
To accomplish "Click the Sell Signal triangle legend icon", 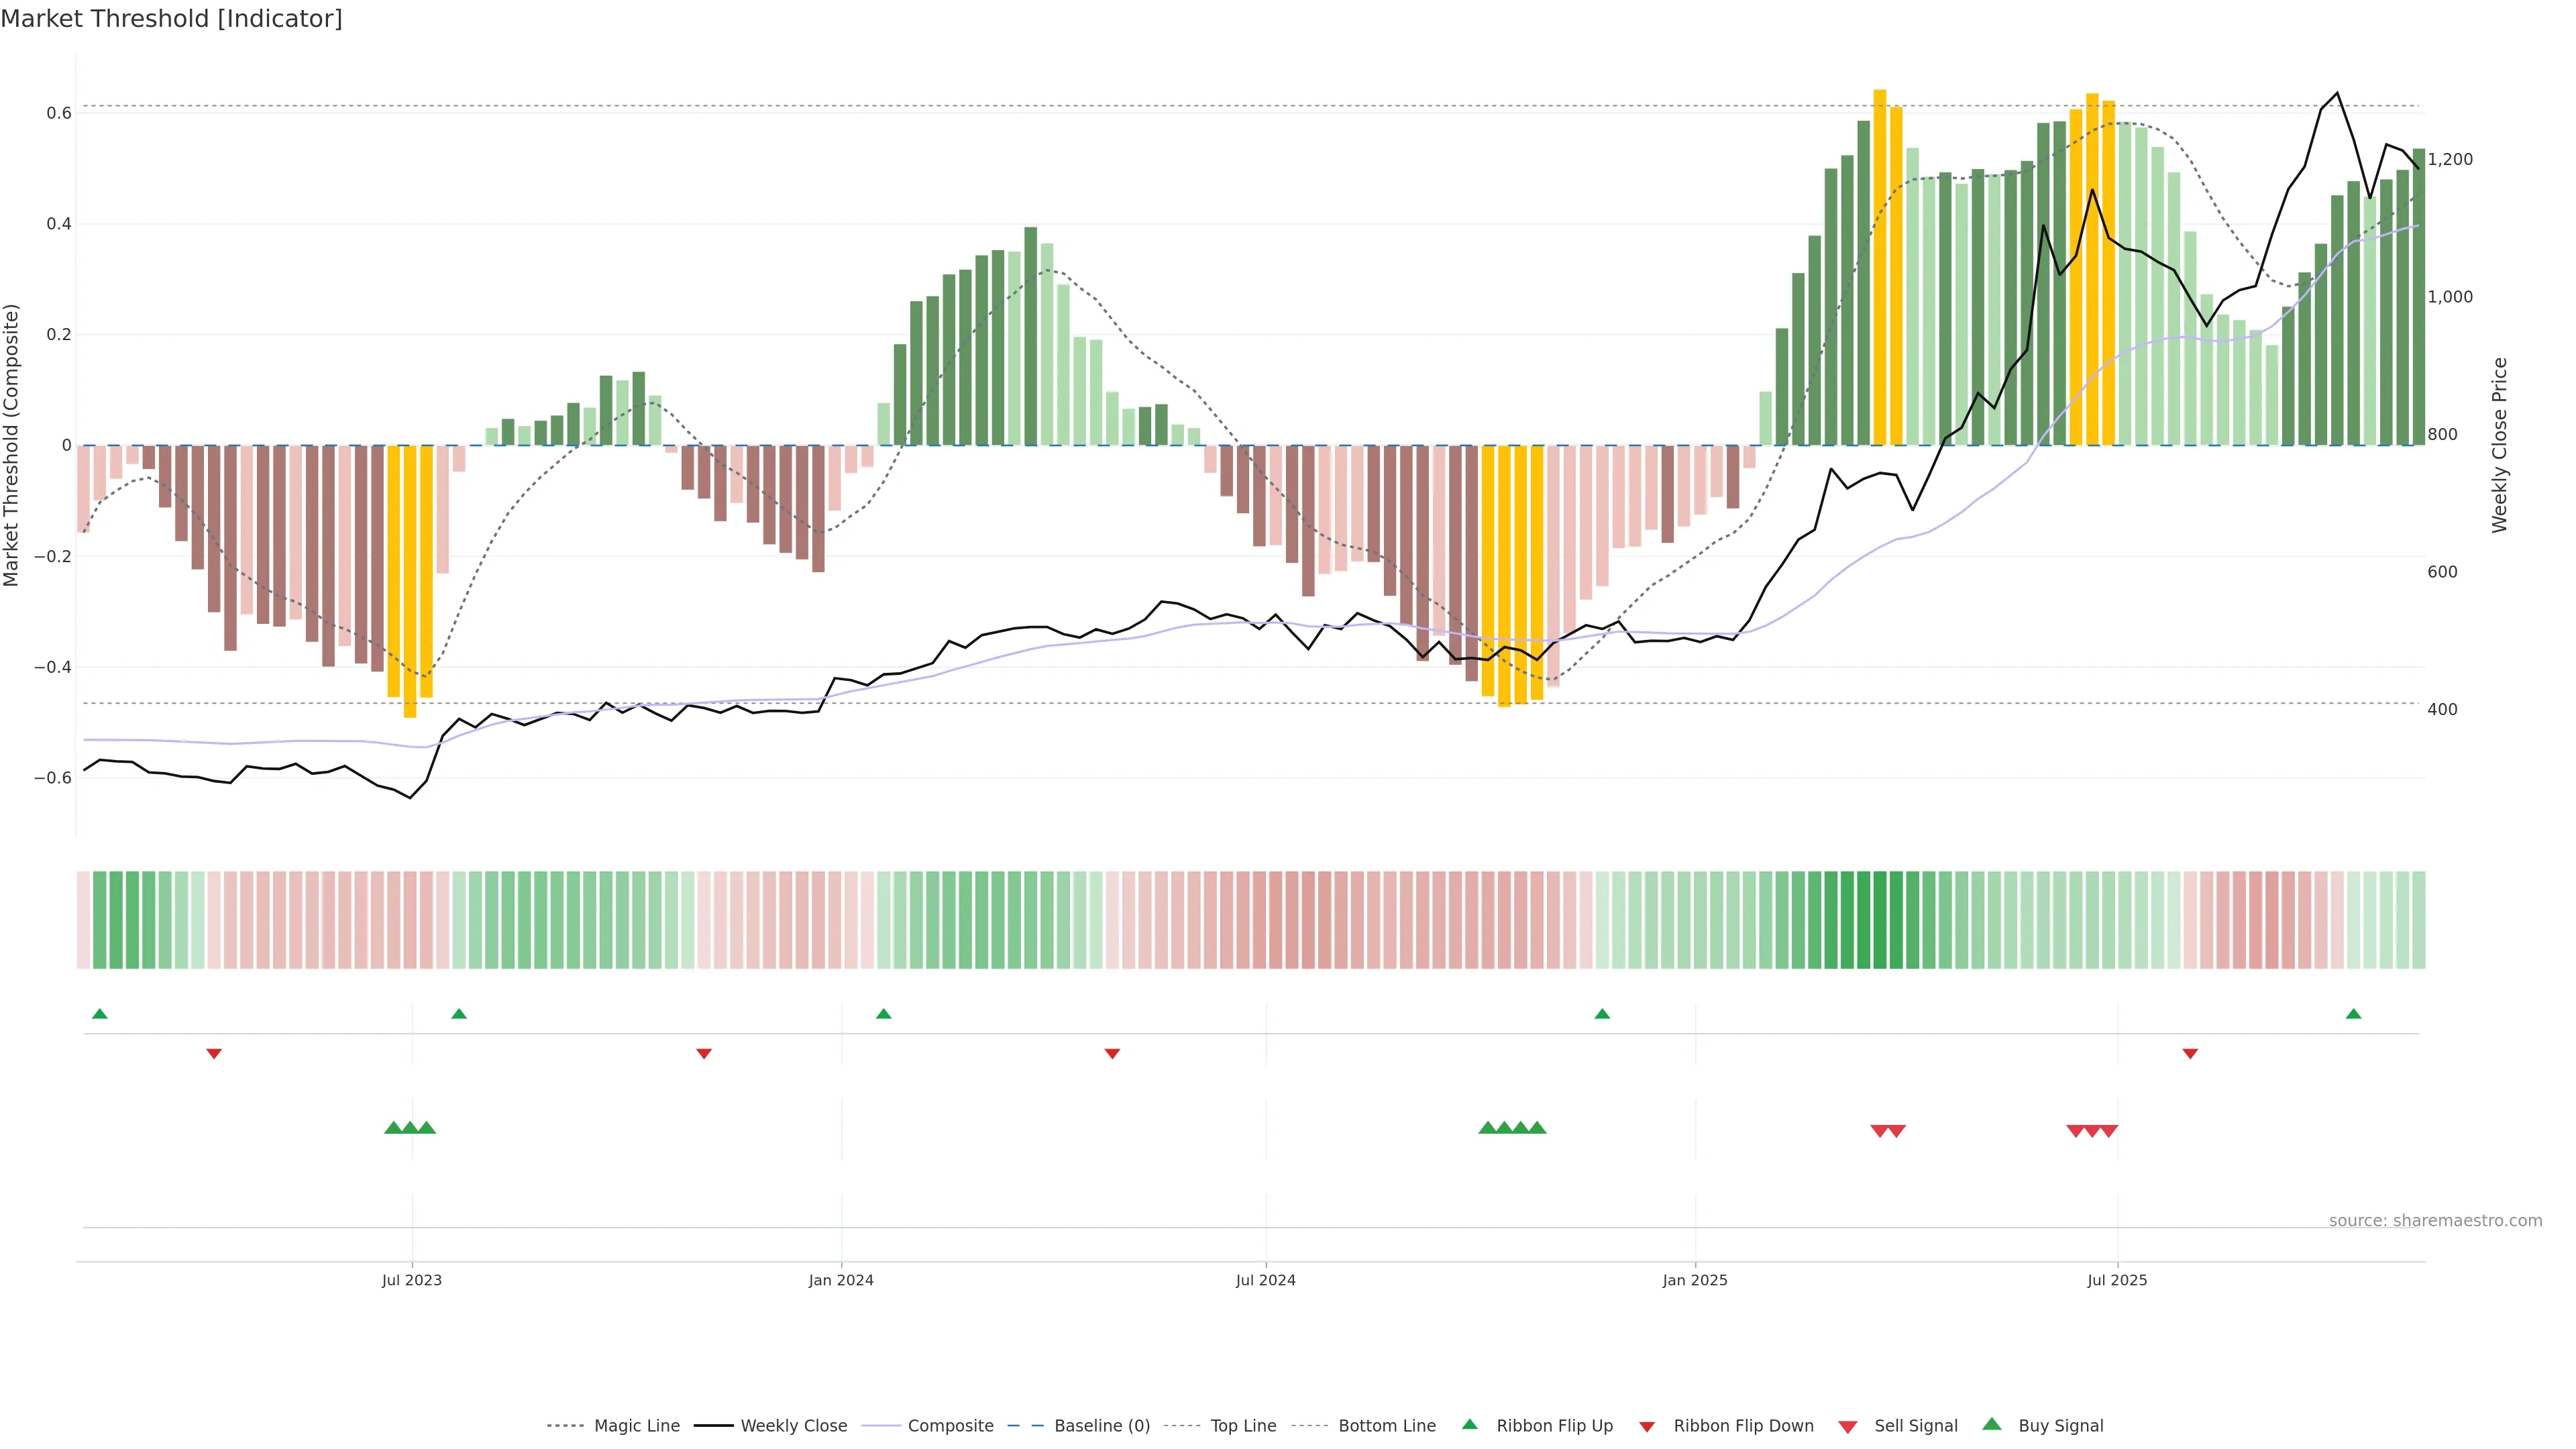I will tap(1848, 1426).
